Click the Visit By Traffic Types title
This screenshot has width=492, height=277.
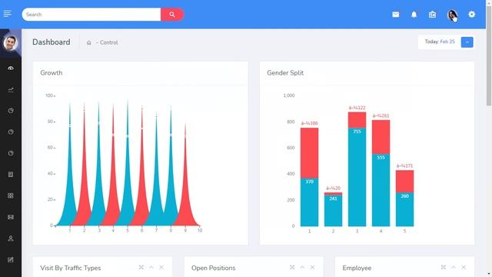point(71,268)
